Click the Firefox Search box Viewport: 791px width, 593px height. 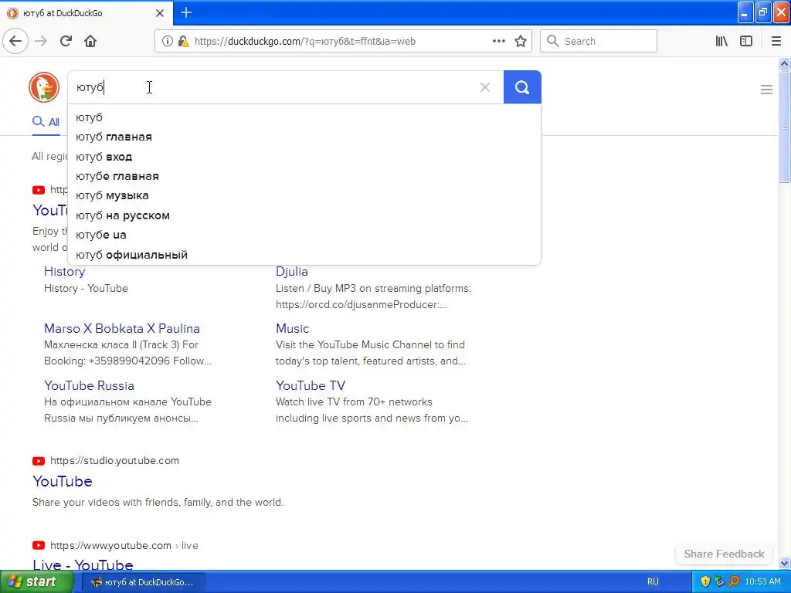[599, 41]
